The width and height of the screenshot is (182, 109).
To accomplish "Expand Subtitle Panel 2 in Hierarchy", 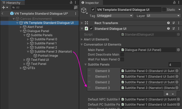I will tap(28, 47).
